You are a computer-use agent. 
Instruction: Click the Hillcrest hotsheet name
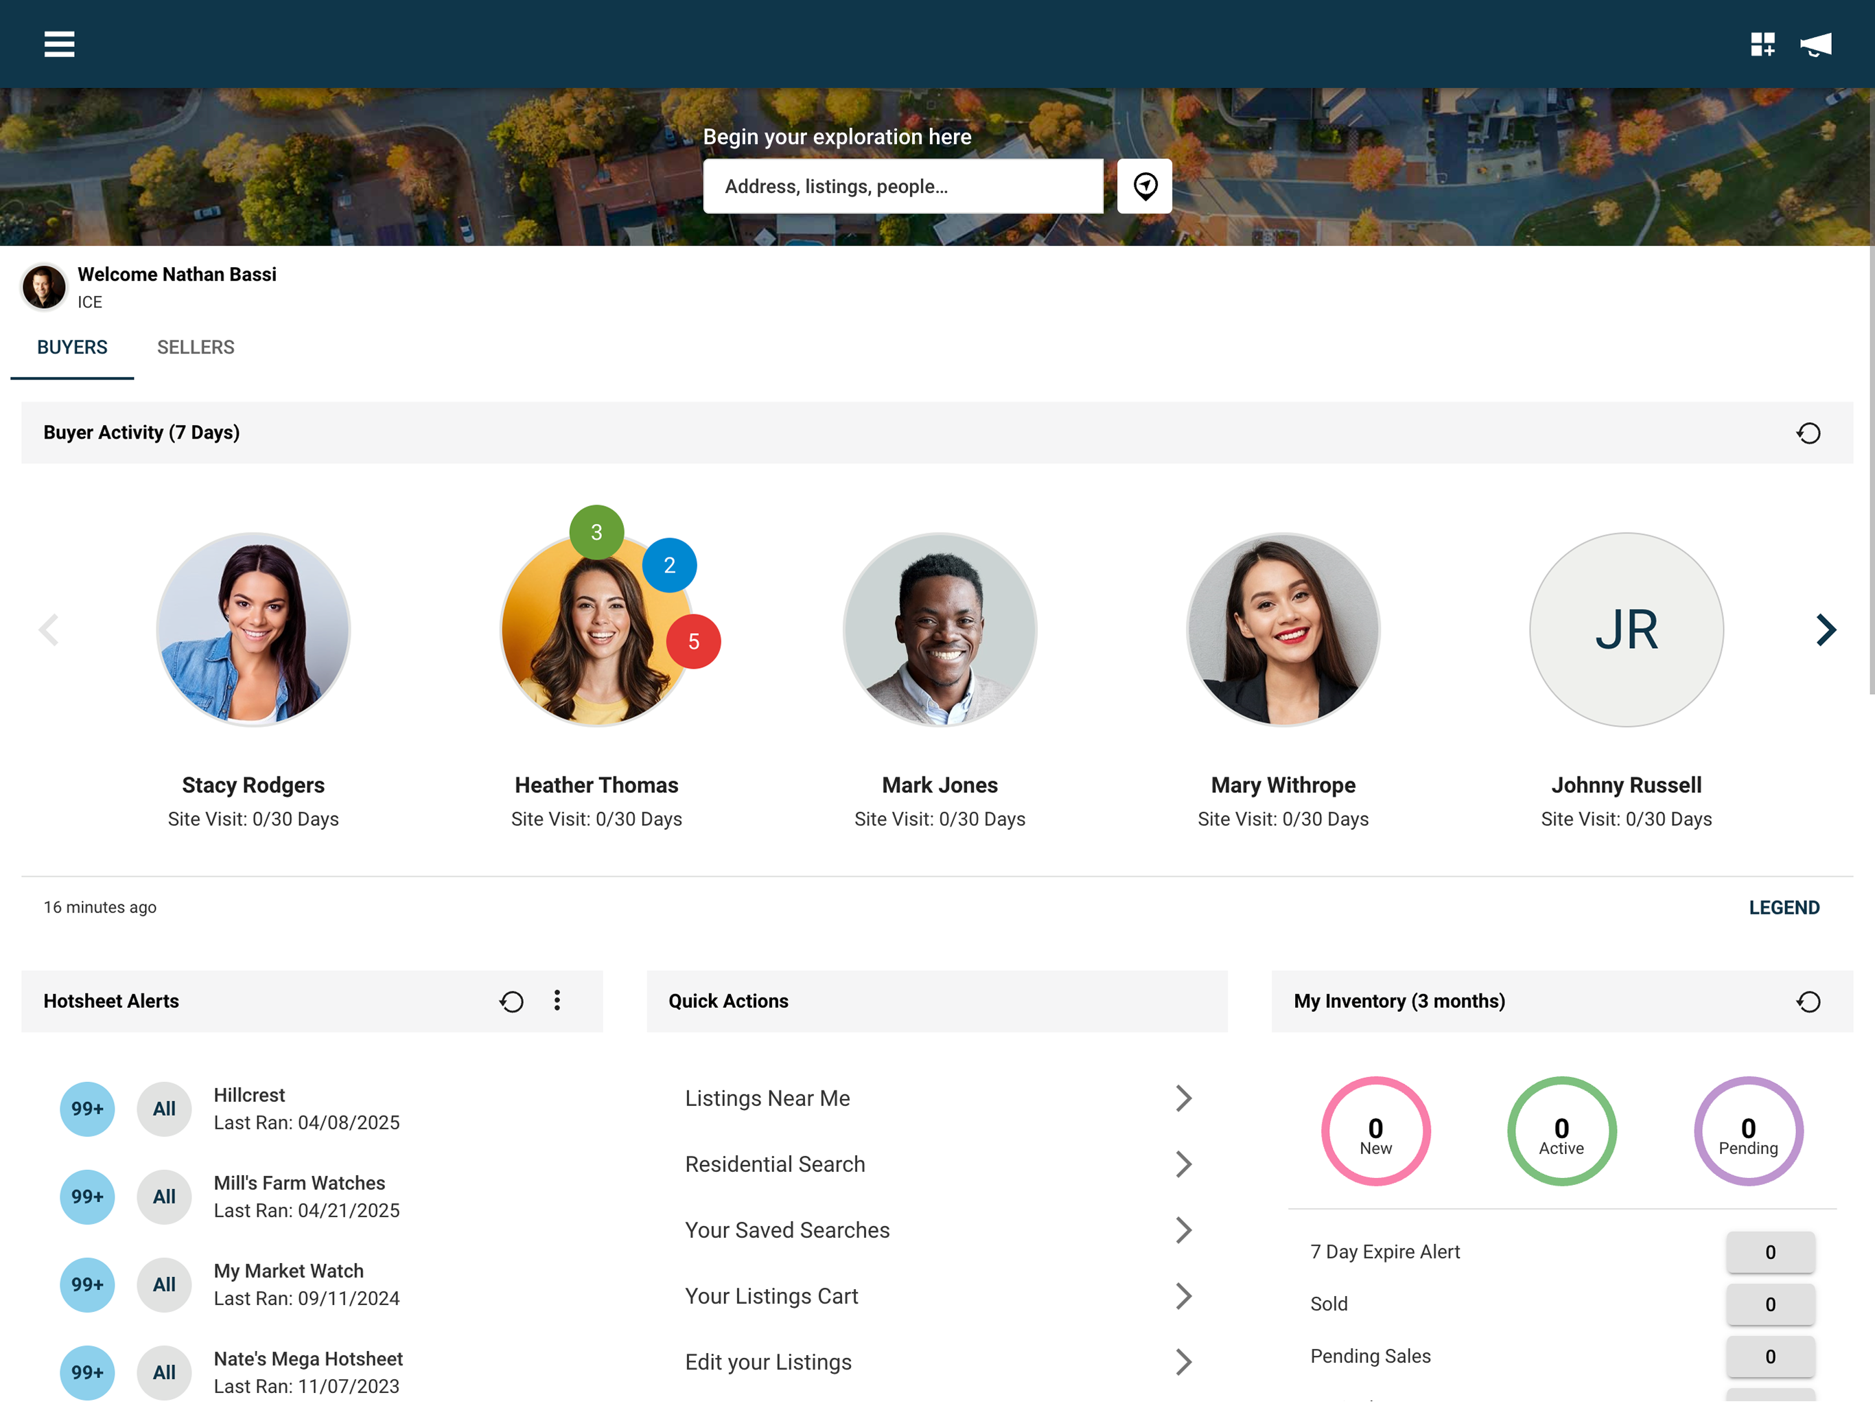pos(249,1096)
